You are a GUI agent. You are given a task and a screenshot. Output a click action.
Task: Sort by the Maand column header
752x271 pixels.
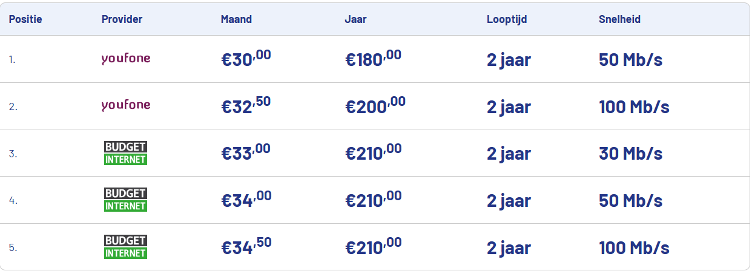tap(236, 19)
